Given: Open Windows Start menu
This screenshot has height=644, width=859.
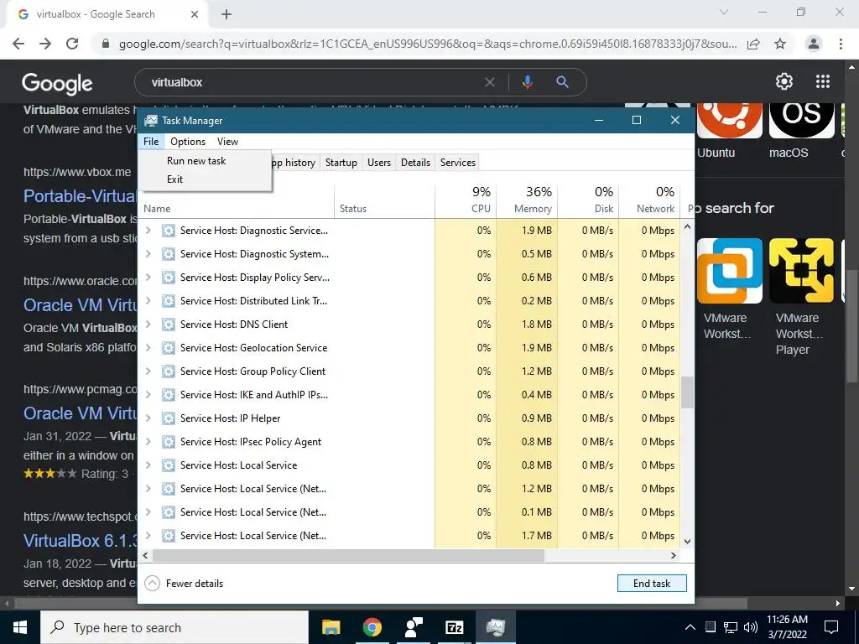Looking at the screenshot, I should point(20,627).
